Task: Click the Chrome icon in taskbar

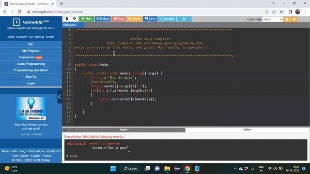Action: click(x=187, y=169)
